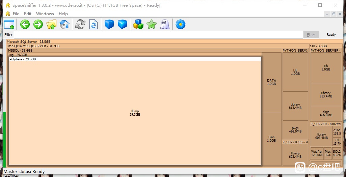Select the Binn 1.0GB block
The image size is (346, 177).
271,139
